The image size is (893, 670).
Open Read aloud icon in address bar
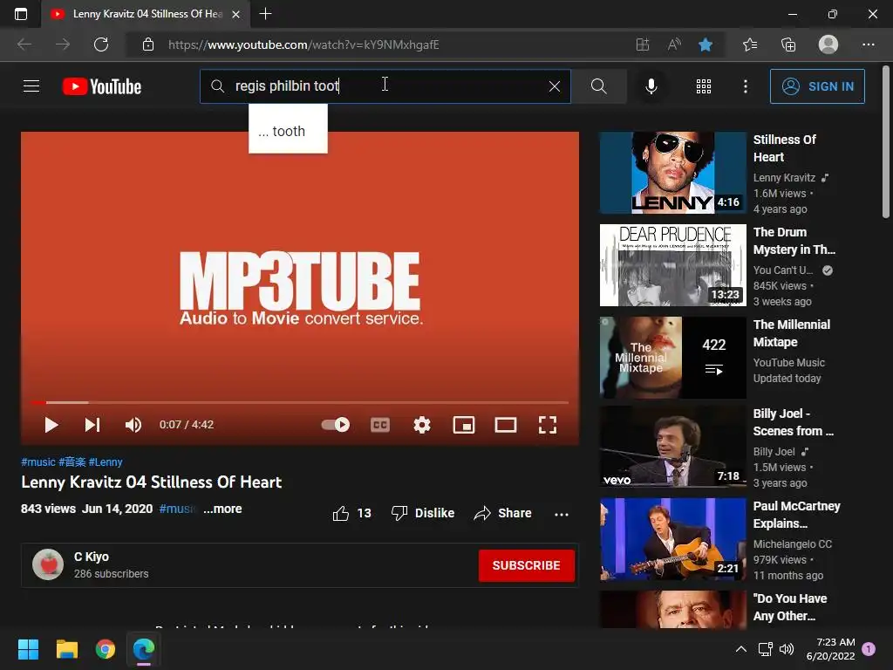pyautogui.click(x=674, y=44)
